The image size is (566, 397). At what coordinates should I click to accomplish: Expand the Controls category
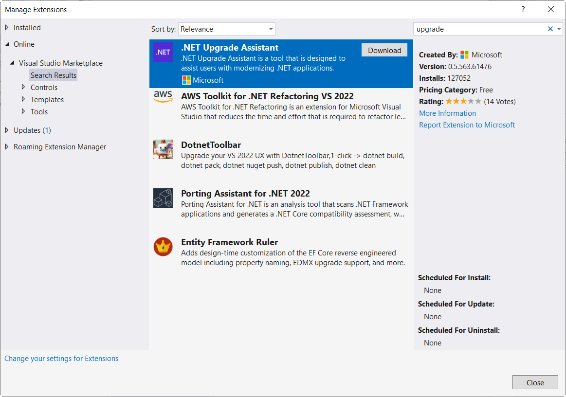pyautogui.click(x=23, y=88)
